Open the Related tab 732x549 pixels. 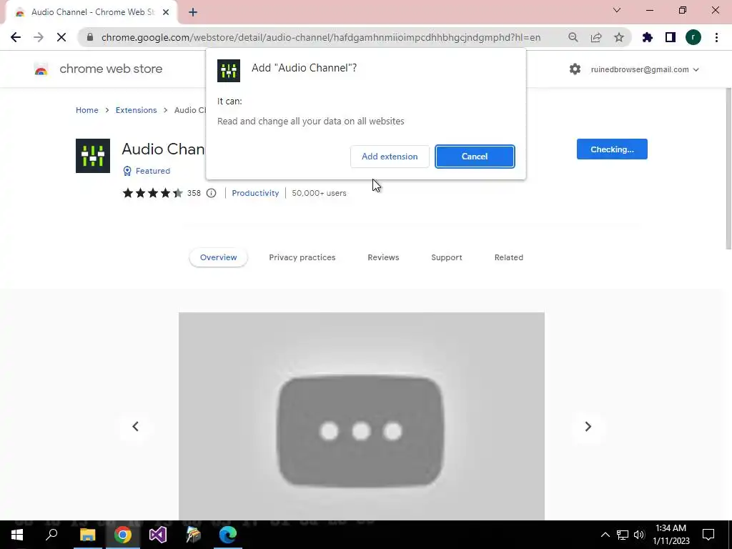[x=508, y=257]
